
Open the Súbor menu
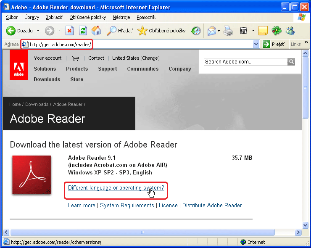tap(12, 18)
